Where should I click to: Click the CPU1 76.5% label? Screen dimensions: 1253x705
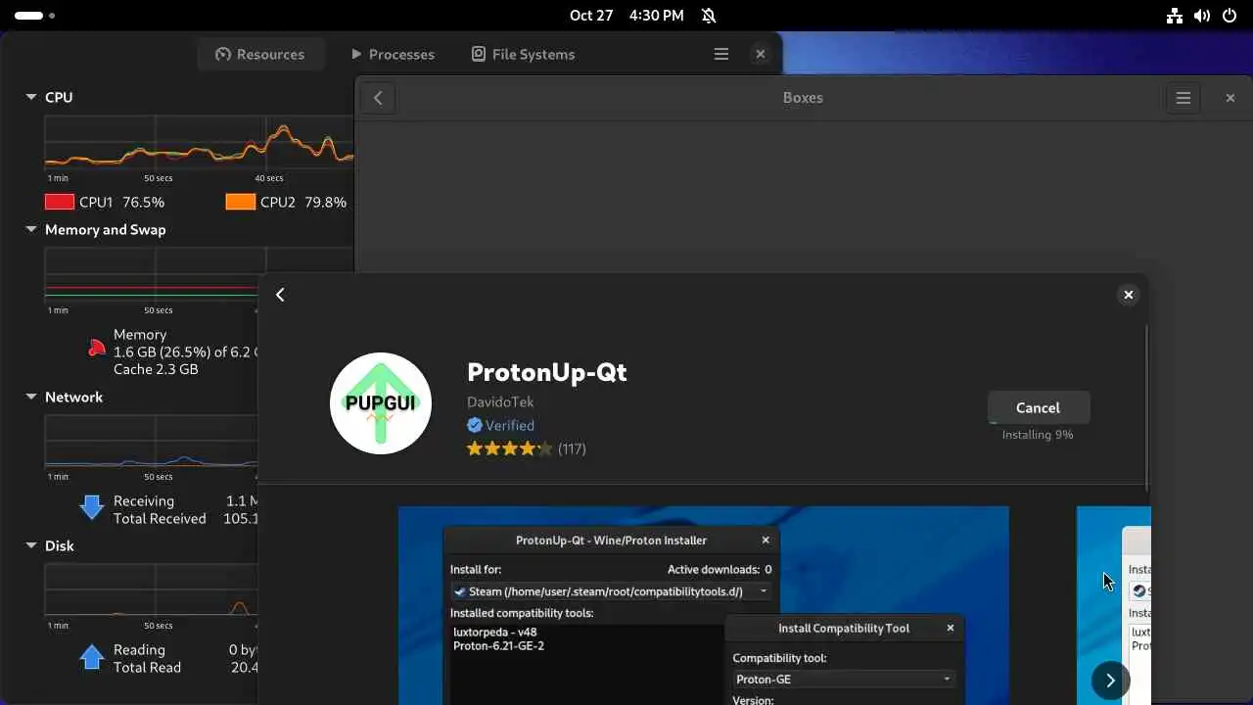click(x=121, y=202)
